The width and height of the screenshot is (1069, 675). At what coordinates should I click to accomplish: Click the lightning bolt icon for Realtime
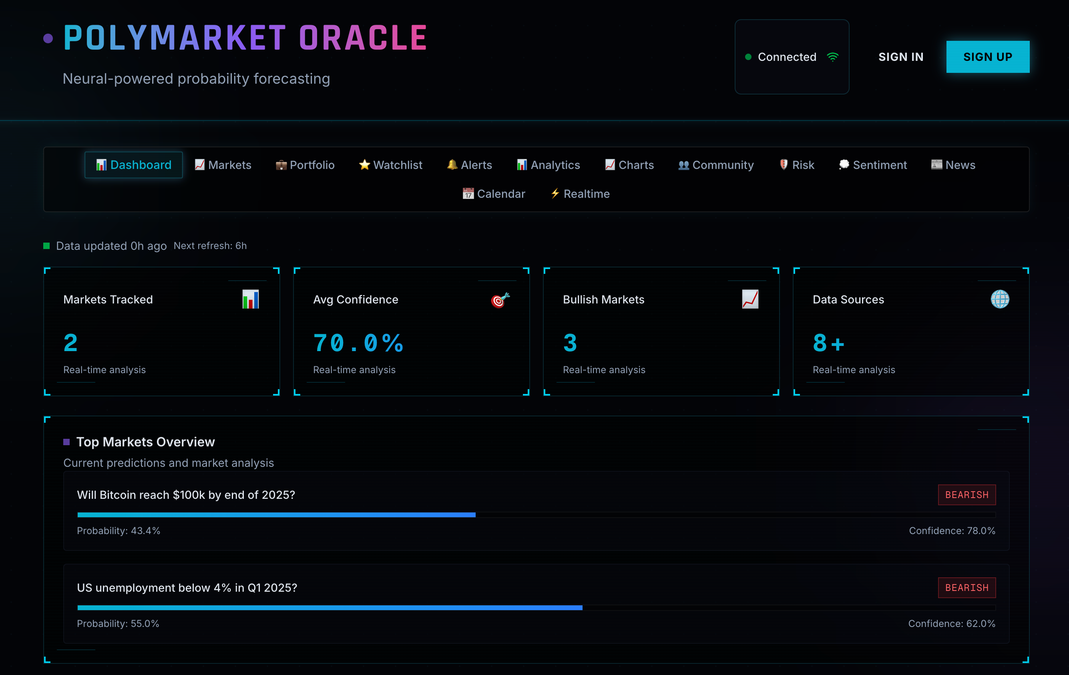pos(555,193)
